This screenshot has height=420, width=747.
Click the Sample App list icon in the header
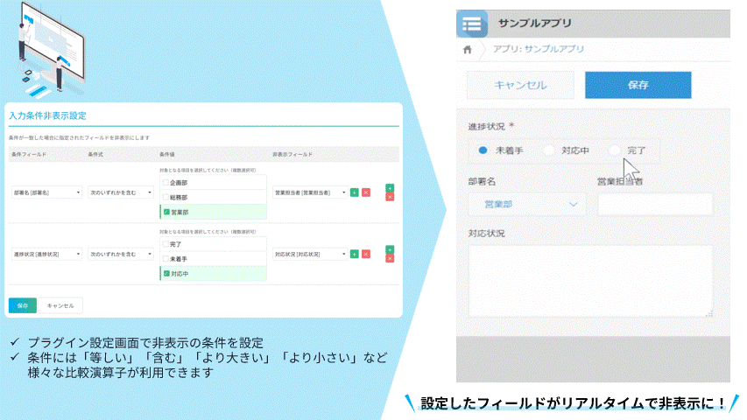tap(472, 24)
